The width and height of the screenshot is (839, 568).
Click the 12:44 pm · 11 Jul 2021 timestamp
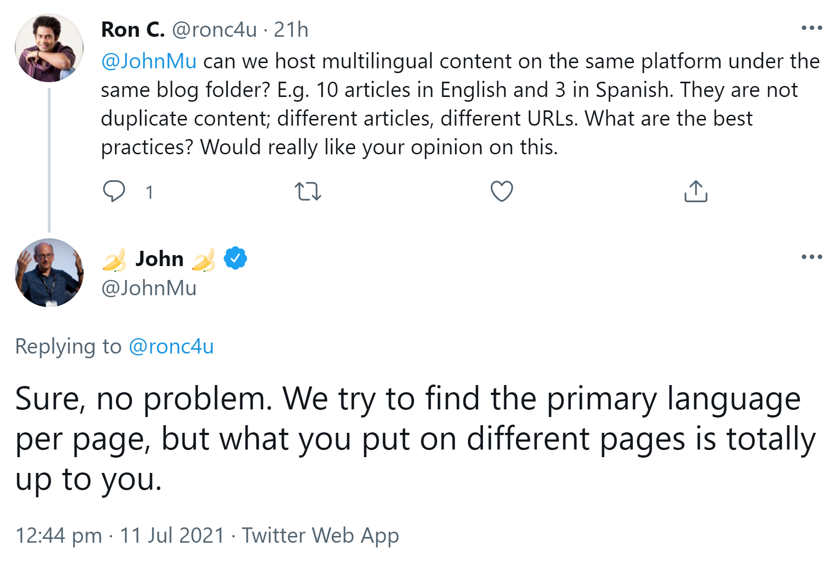(120, 536)
